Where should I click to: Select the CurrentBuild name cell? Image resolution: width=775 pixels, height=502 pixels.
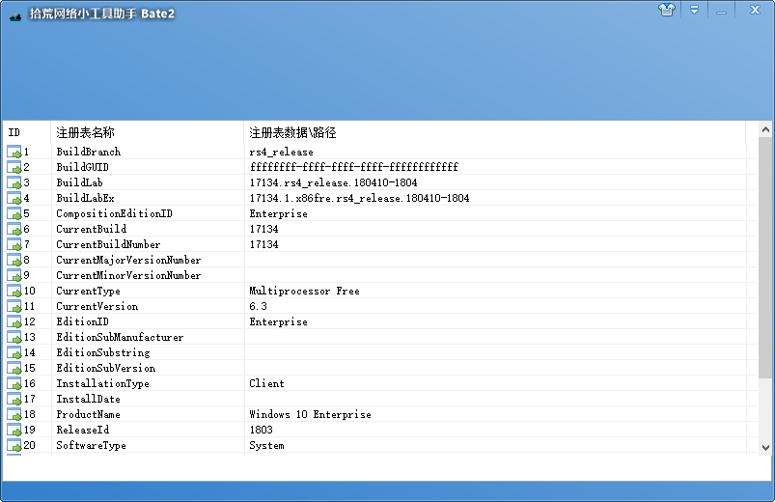point(92,229)
